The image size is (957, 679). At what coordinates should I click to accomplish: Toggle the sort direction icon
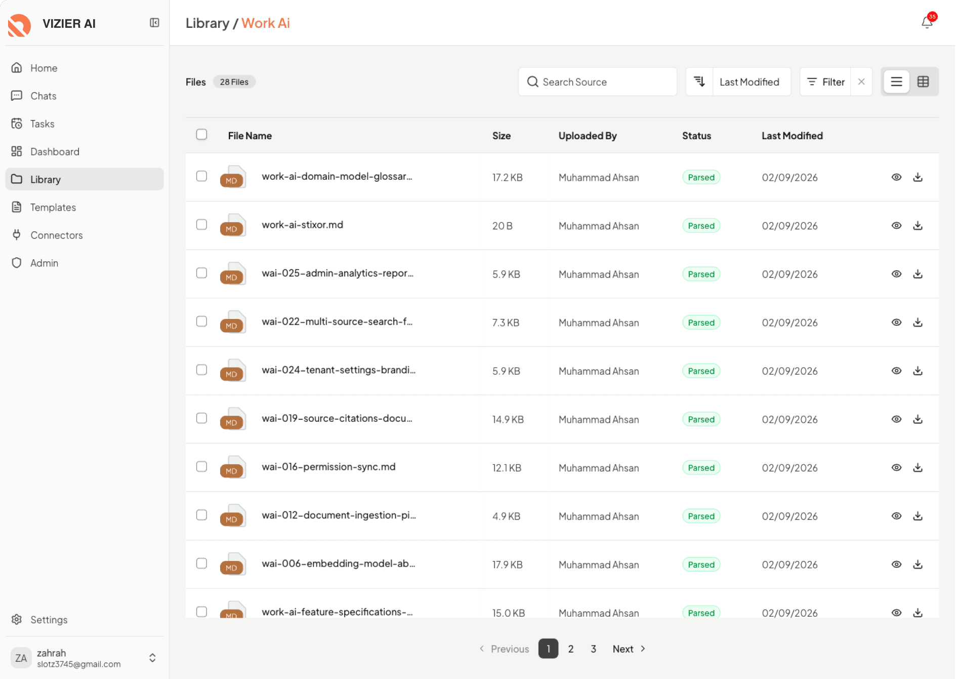(699, 82)
